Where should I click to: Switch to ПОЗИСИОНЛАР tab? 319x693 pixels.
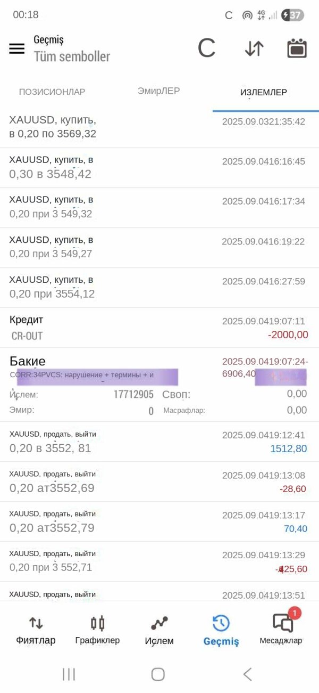click(52, 92)
